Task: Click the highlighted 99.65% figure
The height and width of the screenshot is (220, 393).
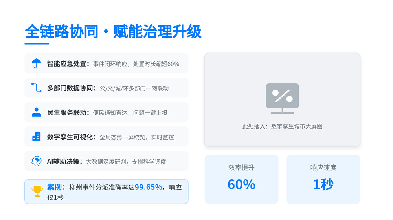Action: (149, 187)
